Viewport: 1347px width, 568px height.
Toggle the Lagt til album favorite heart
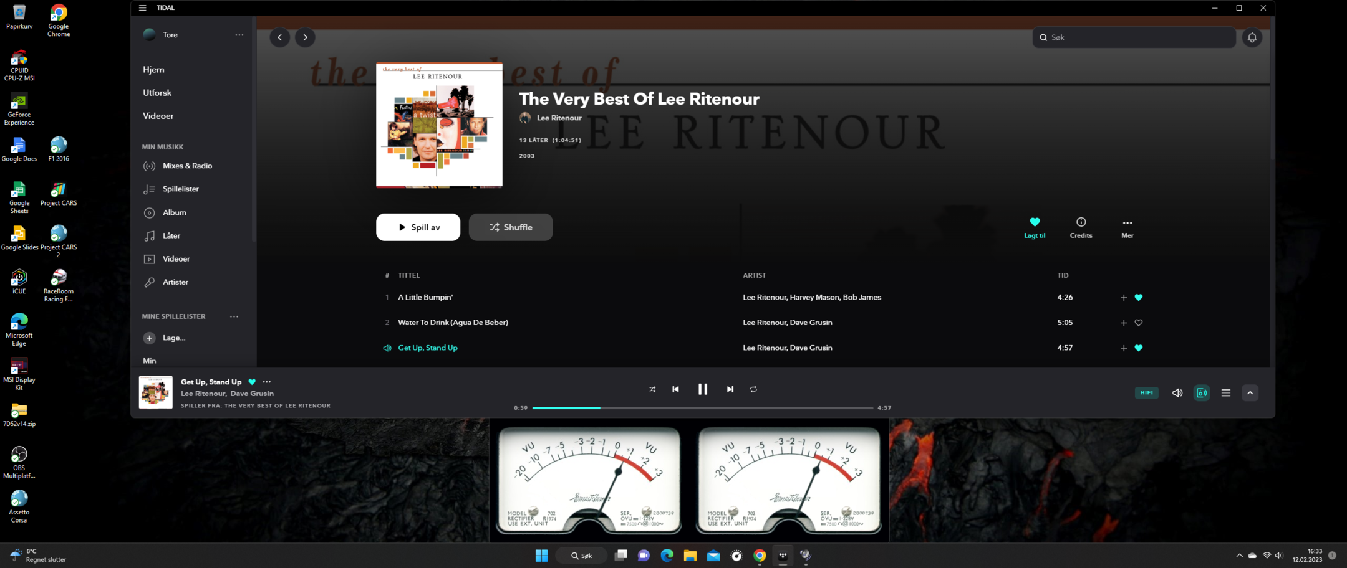[x=1035, y=227]
